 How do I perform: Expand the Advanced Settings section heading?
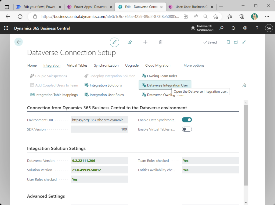point(46,196)
